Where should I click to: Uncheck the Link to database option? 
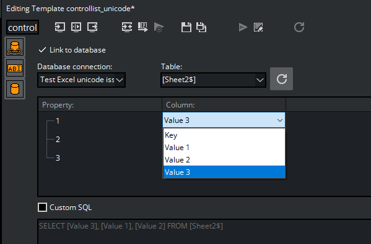pyautogui.click(x=72, y=50)
